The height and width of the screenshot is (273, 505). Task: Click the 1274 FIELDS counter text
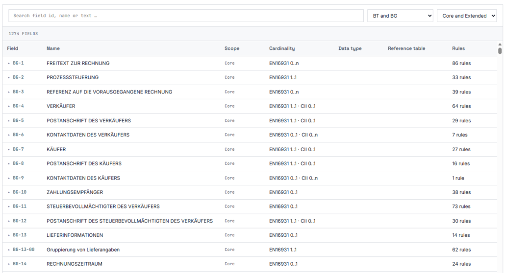[x=23, y=34]
